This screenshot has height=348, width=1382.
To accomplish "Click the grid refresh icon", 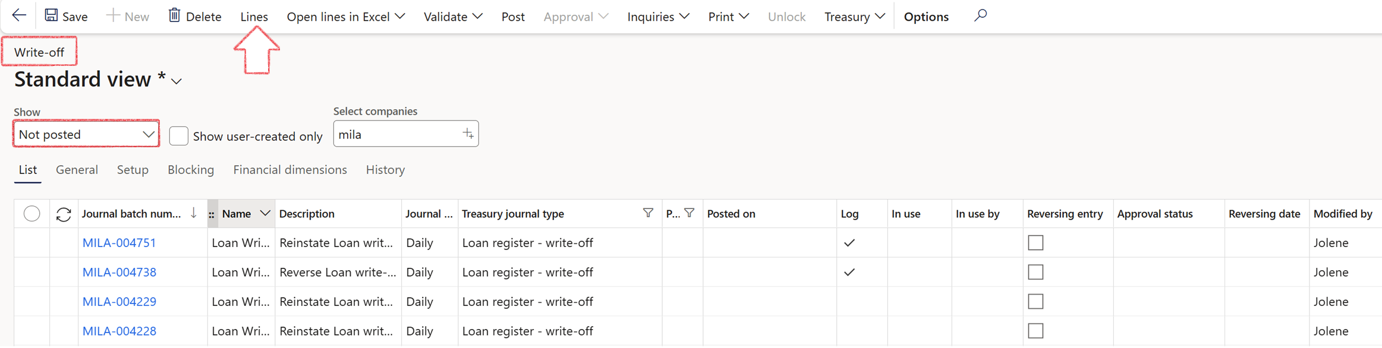I will (64, 214).
